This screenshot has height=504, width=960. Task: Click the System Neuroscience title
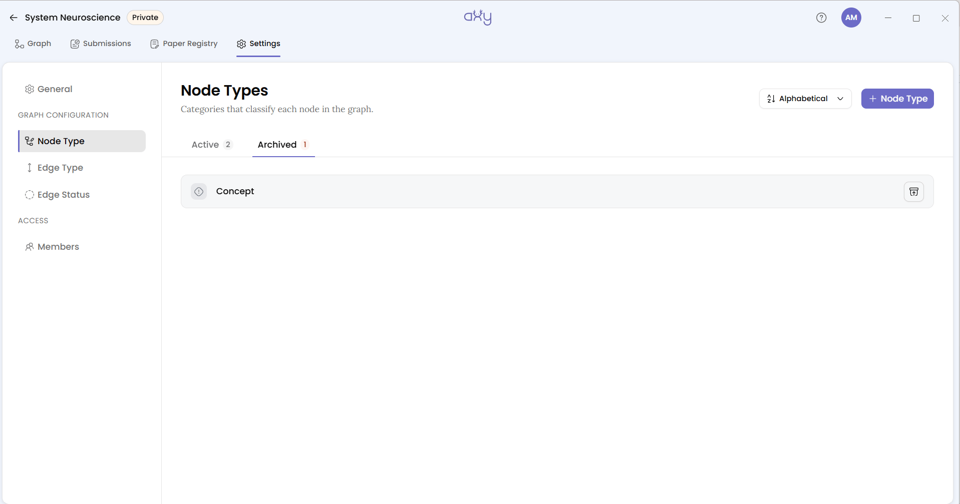point(73,18)
